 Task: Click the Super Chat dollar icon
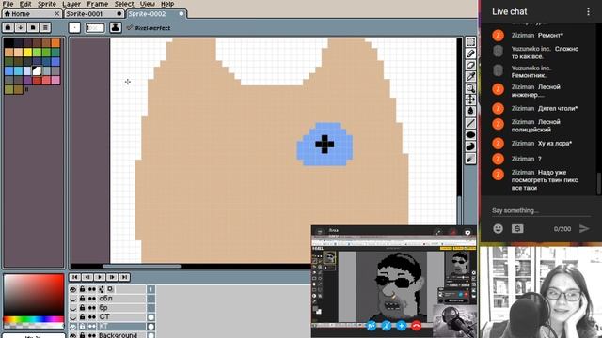point(517,229)
